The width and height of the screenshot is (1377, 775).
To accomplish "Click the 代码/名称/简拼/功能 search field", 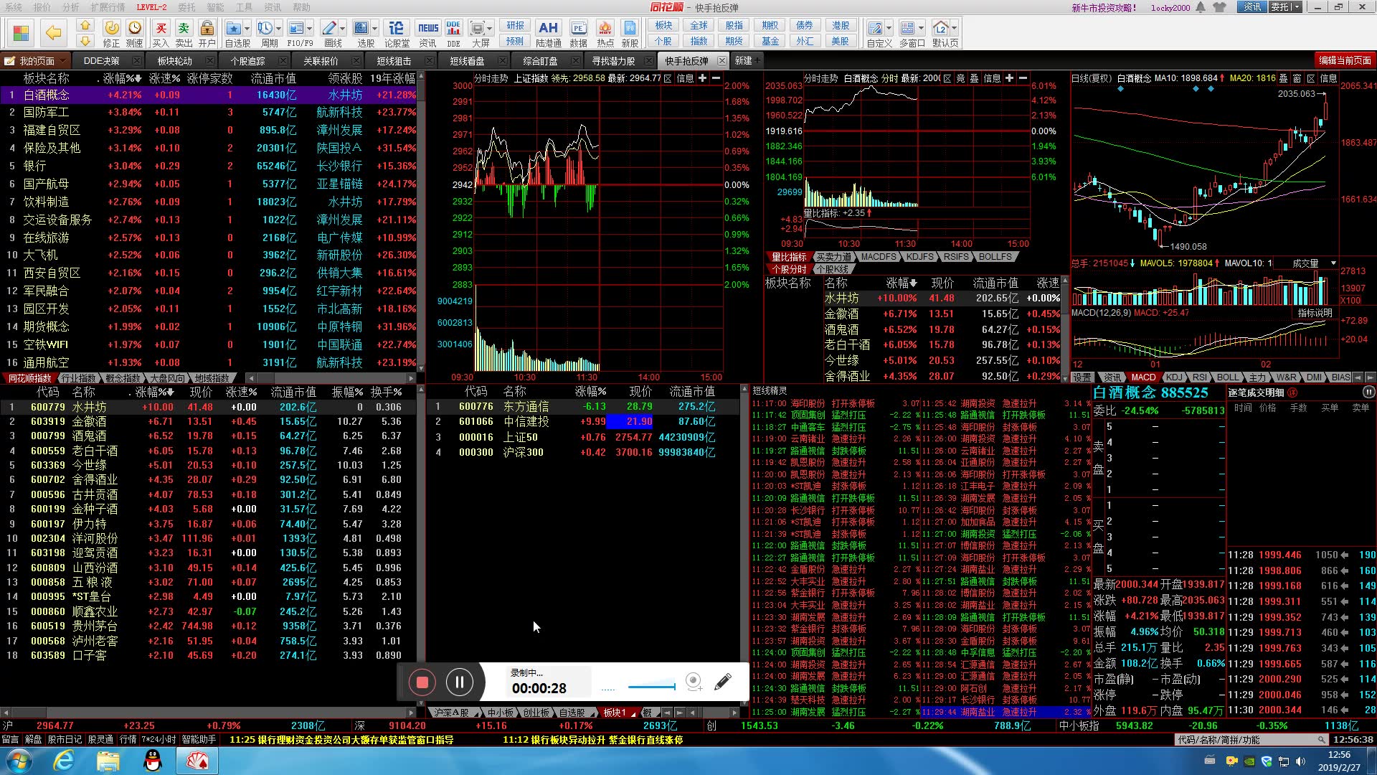I will (x=1248, y=740).
